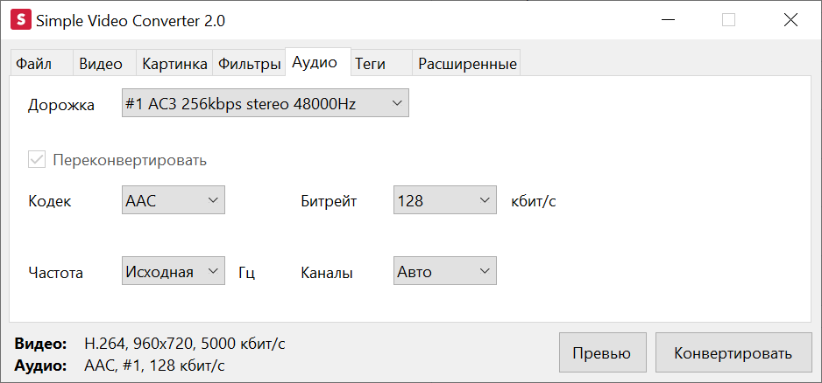Image resolution: width=822 pixels, height=383 pixels.
Task: Click the Битрейт label
Action: click(x=330, y=201)
